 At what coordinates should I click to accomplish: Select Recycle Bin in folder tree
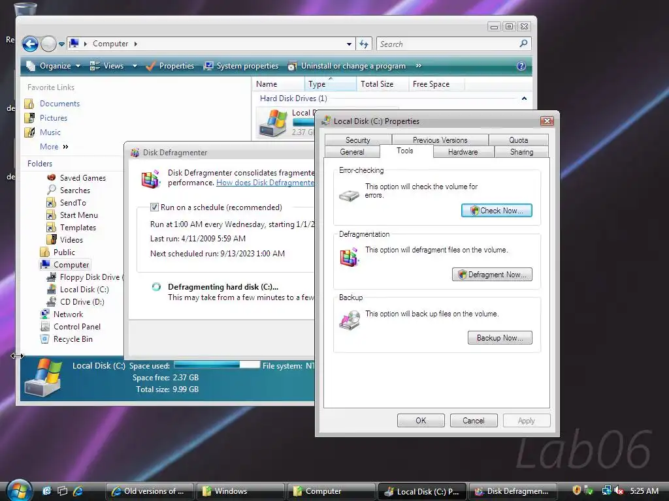73,339
